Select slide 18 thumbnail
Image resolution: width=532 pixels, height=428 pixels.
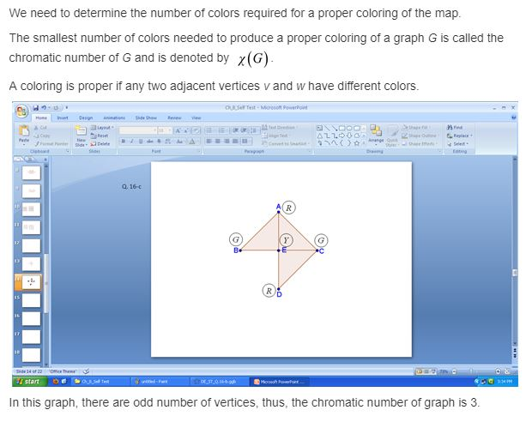pyautogui.click(x=31, y=355)
